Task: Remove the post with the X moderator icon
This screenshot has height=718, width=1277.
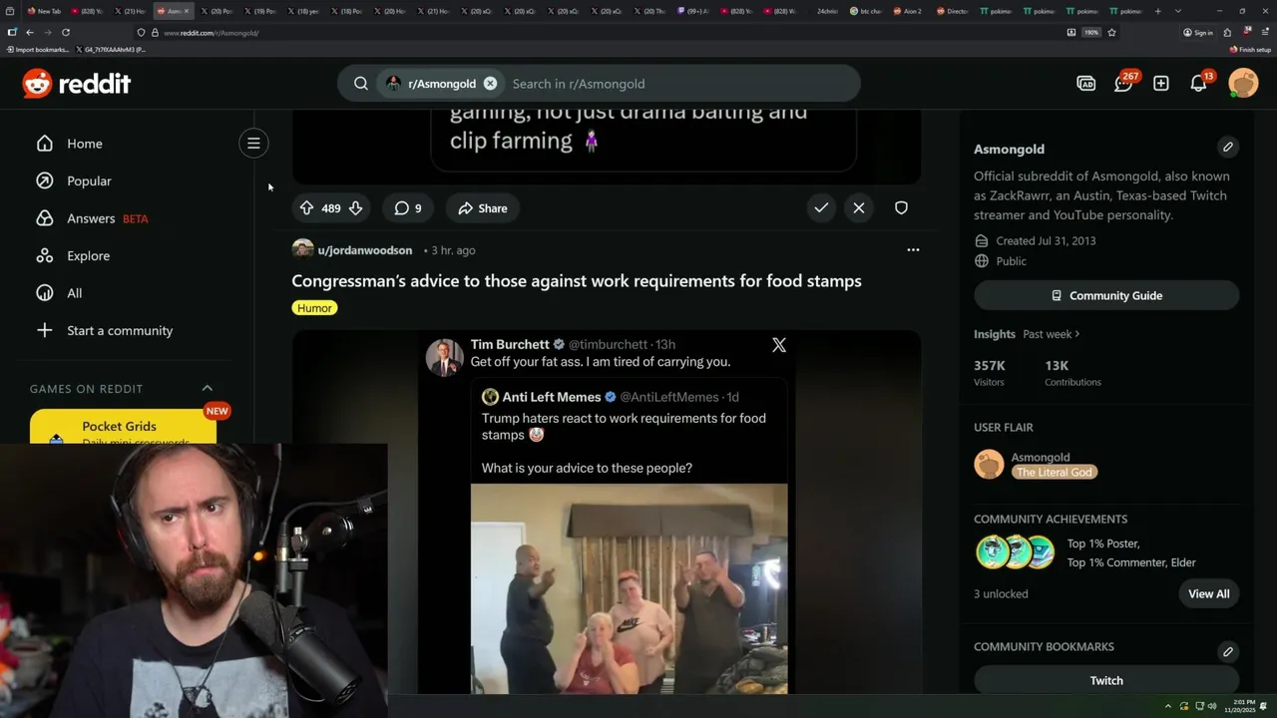Action: tap(859, 207)
